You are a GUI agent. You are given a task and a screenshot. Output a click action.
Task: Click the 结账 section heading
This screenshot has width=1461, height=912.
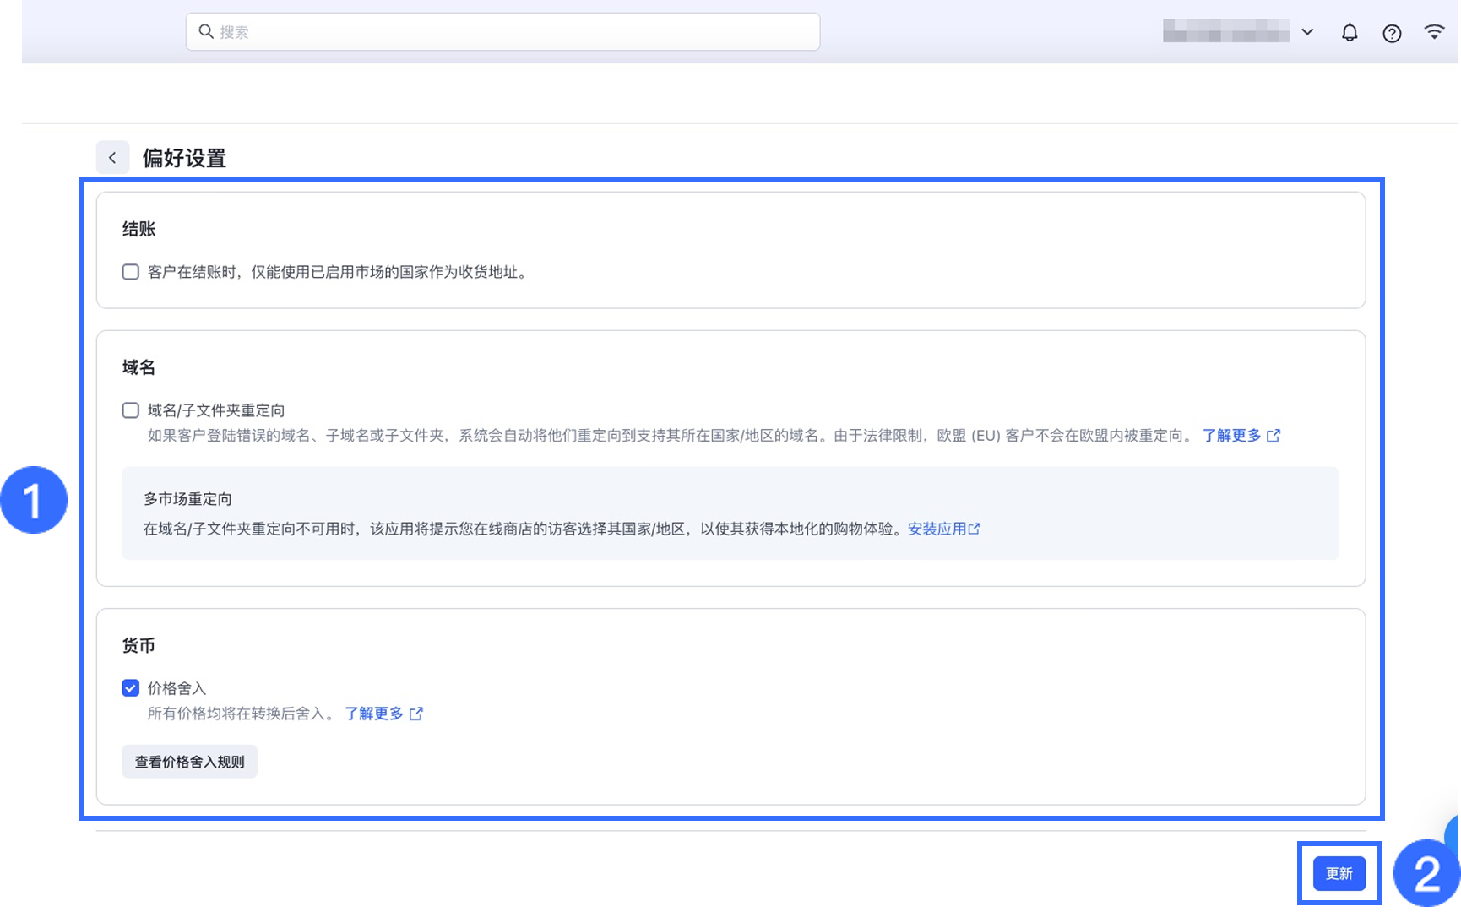[x=138, y=229]
